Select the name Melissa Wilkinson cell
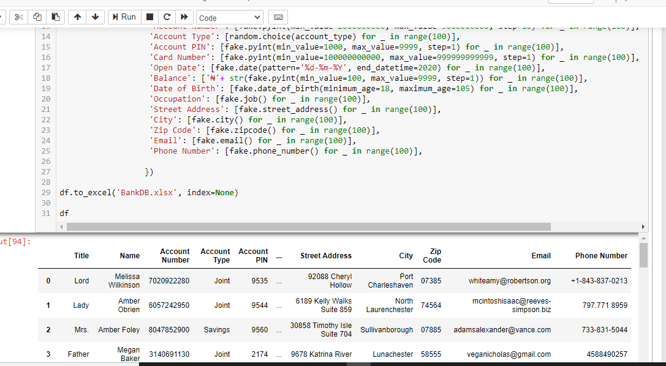 pyautogui.click(x=124, y=281)
